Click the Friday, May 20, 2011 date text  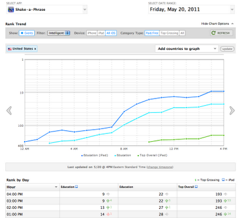175,10
